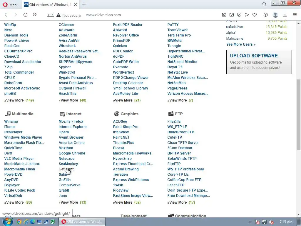
Task: Expand Internet View More (13)
Action: [72, 202]
